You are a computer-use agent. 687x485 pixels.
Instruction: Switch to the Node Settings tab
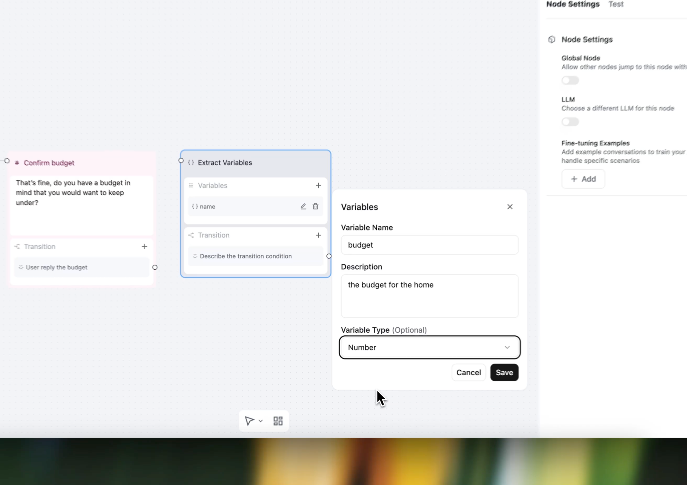(573, 4)
